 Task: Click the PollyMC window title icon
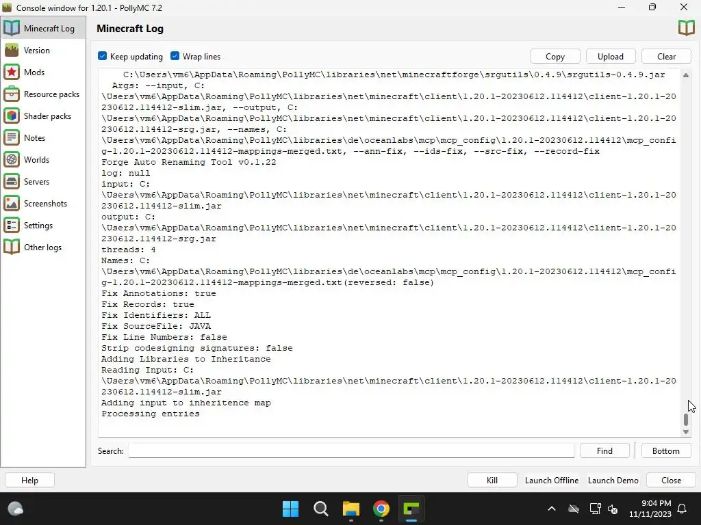coord(7,8)
